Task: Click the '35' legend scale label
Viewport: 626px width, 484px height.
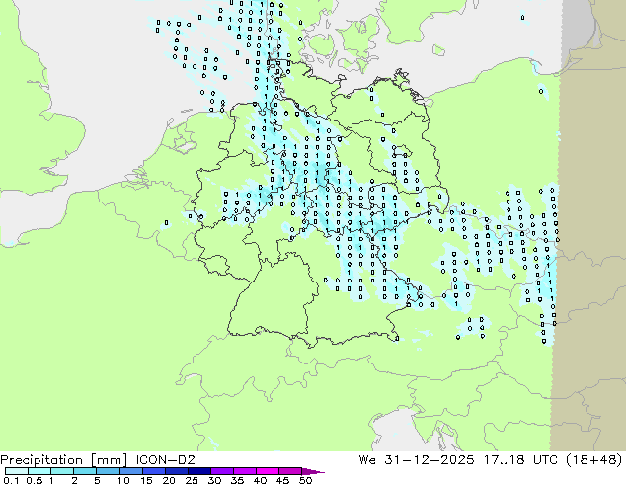Action: click(237, 480)
